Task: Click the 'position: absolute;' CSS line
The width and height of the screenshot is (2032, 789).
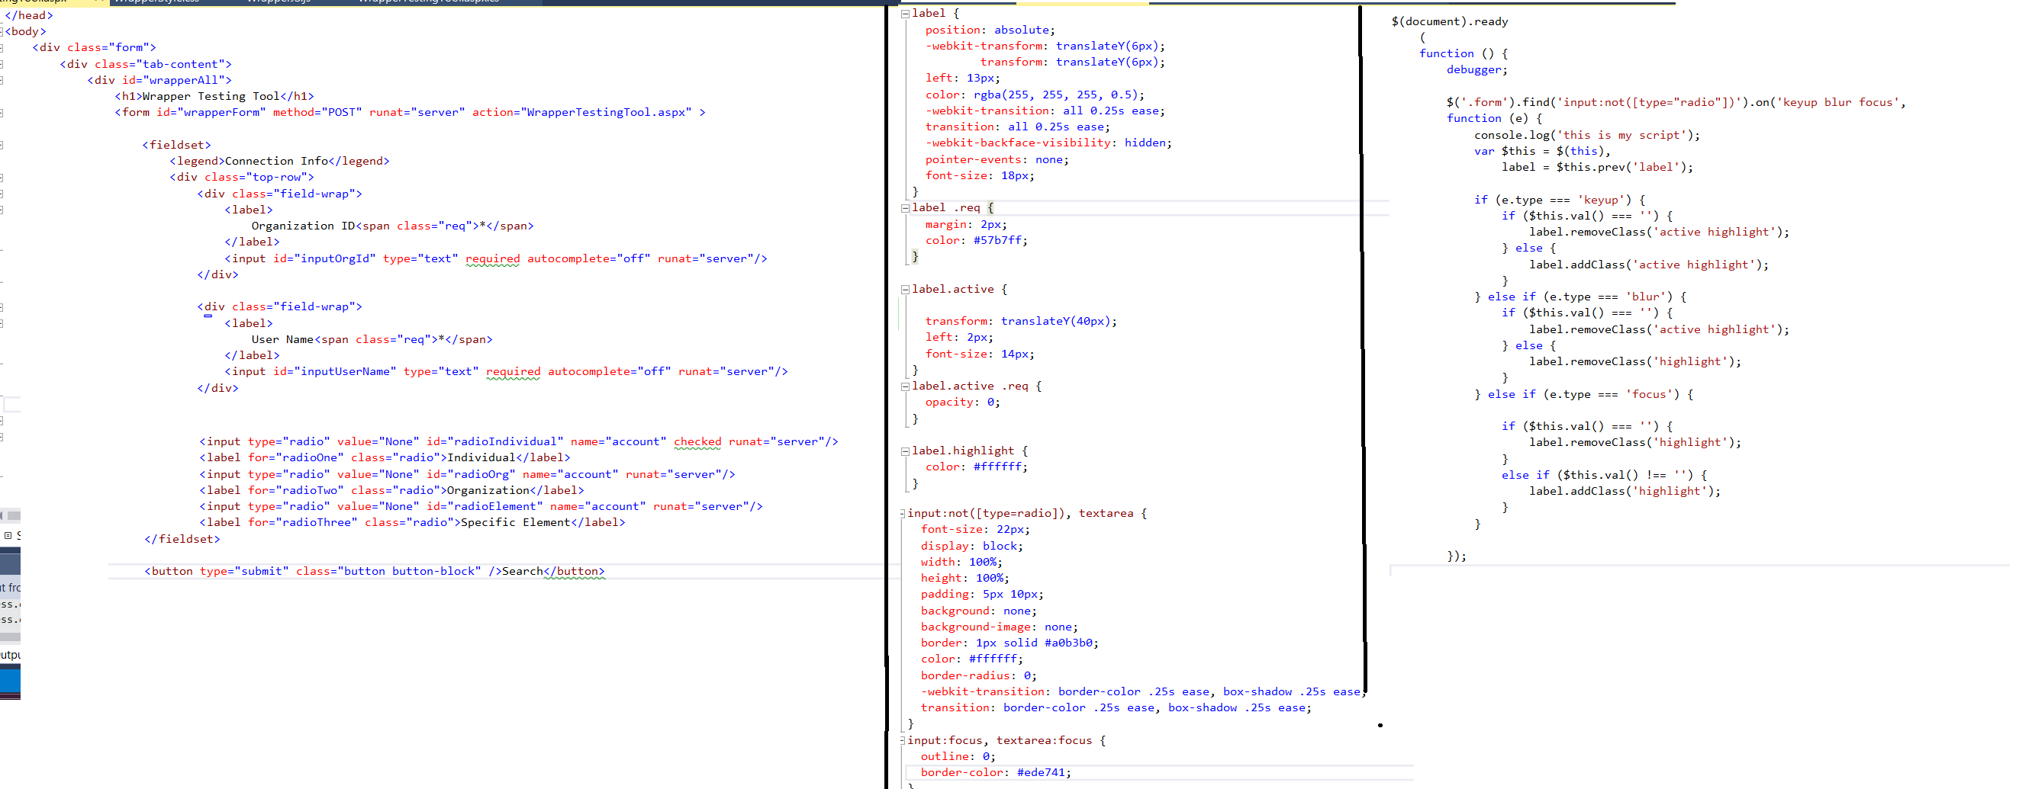Action: 990,30
